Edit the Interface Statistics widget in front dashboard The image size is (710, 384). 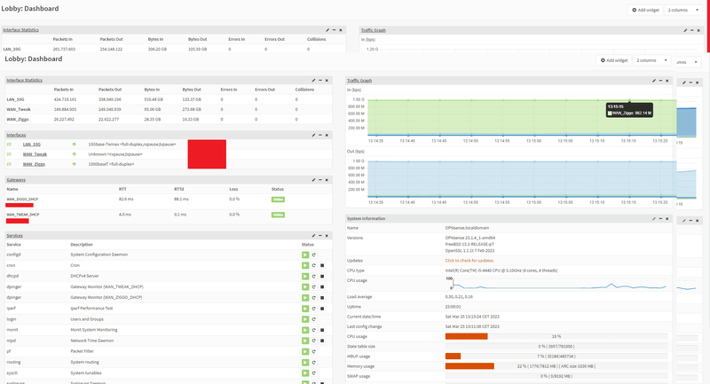pyautogui.click(x=313, y=81)
